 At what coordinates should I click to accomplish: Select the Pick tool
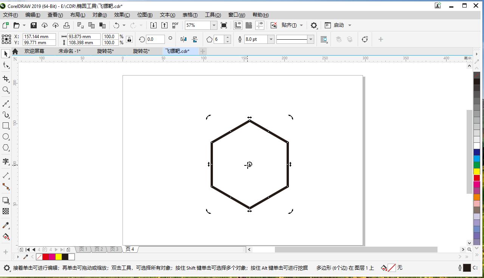click(x=5, y=53)
